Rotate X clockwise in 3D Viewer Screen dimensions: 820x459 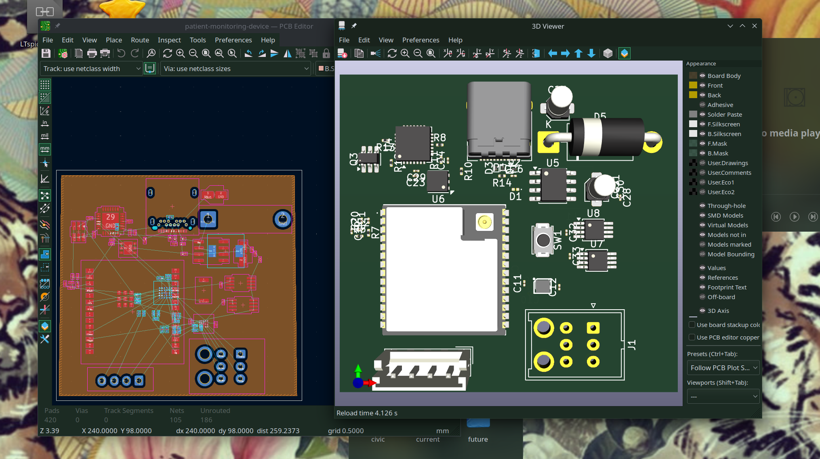click(448, 53)
